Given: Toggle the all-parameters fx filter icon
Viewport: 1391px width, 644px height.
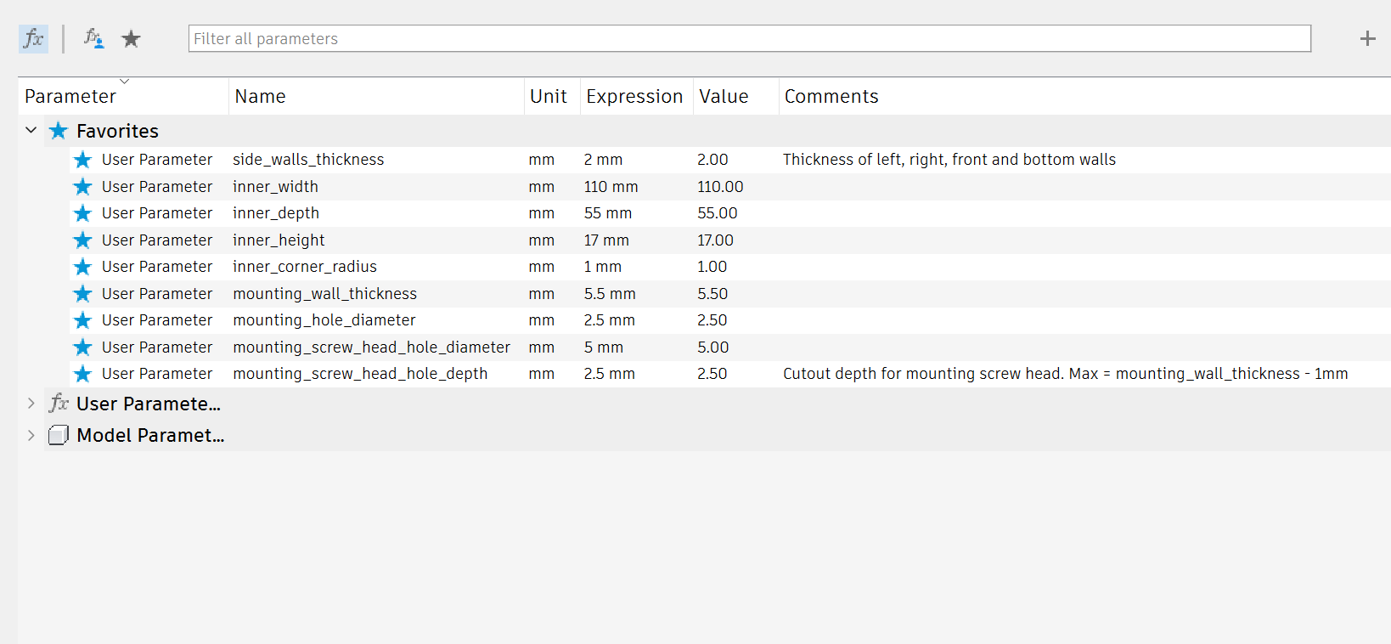Looking at the screenshot, I should [x=33, y=38].
